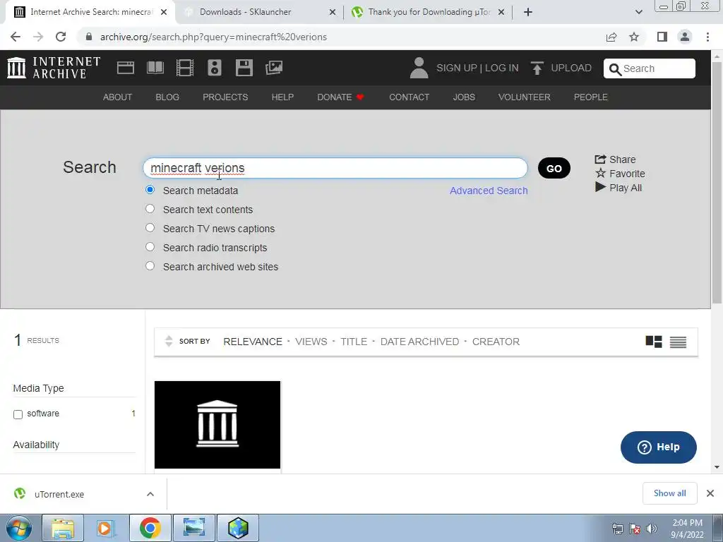Open the Images icon in archive header

coord(274,68)
